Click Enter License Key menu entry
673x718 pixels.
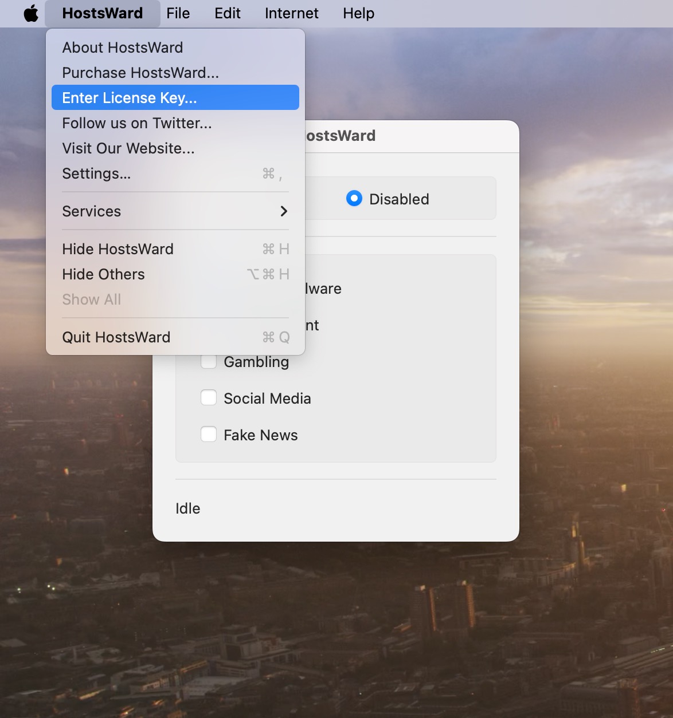[x=130, y=98]
